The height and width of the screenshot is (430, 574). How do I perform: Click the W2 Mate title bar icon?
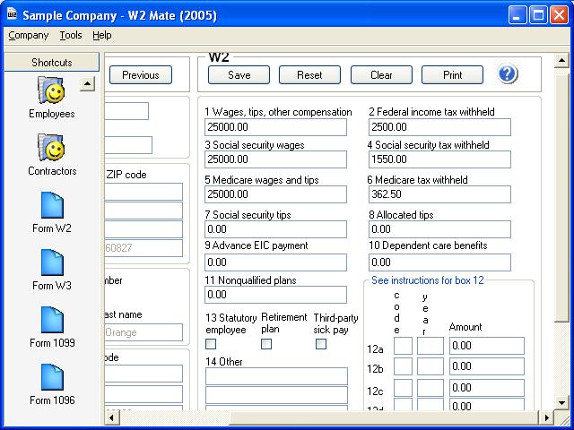12,14
